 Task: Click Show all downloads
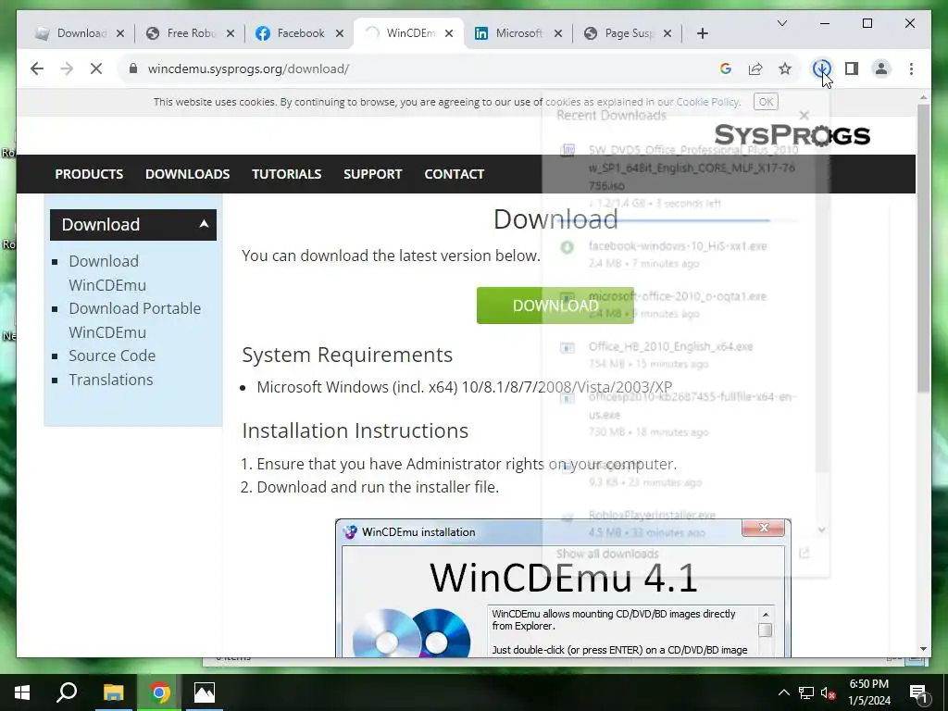click(607, 554)
